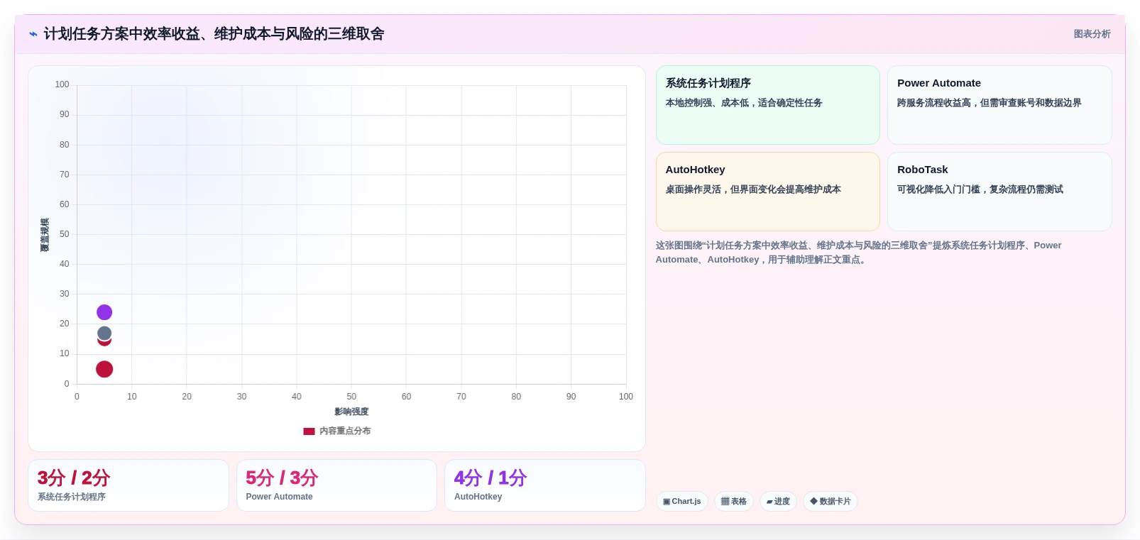This screenshot has height=540, width=1140.
Task: Click 桌面操作灵活 description text
Action: coord(753,189)
